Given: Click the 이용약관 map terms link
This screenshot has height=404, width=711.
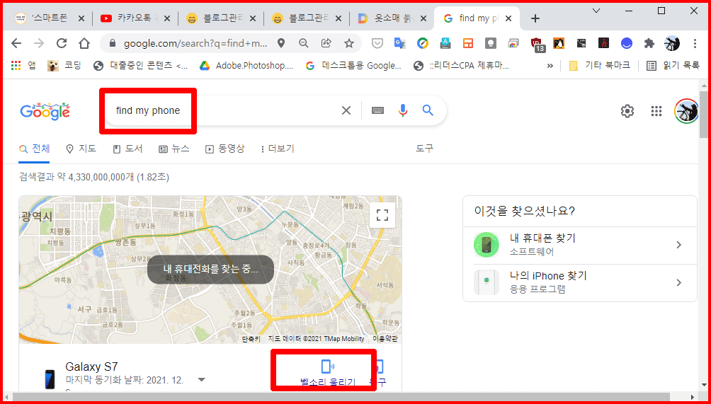Looking at the screenshot, I should [x=385, y=339].
